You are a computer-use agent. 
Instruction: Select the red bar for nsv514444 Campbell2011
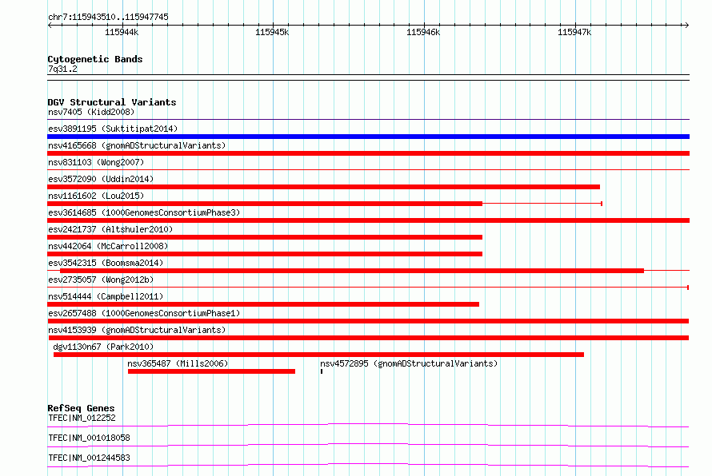click(x=263, y=304)
